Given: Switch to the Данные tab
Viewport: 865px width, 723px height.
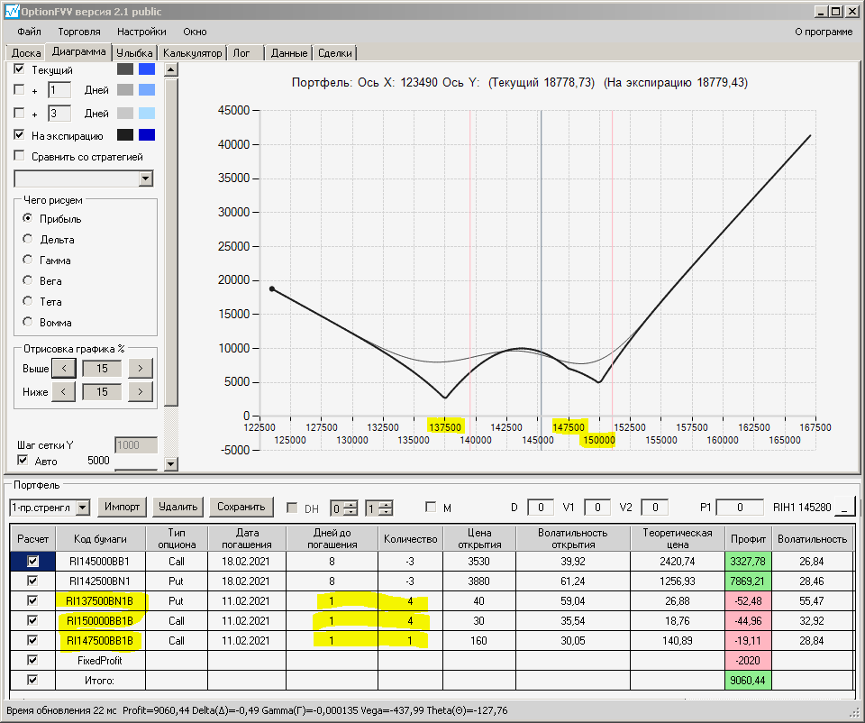Looking at the screenshot, I should coord(288,53).
